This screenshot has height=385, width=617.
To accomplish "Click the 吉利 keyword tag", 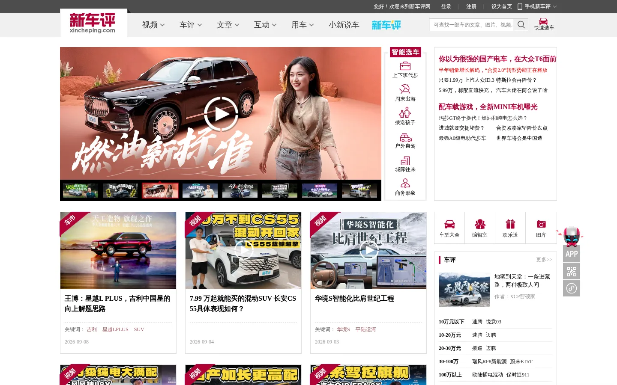I will [x=92, y=329].
